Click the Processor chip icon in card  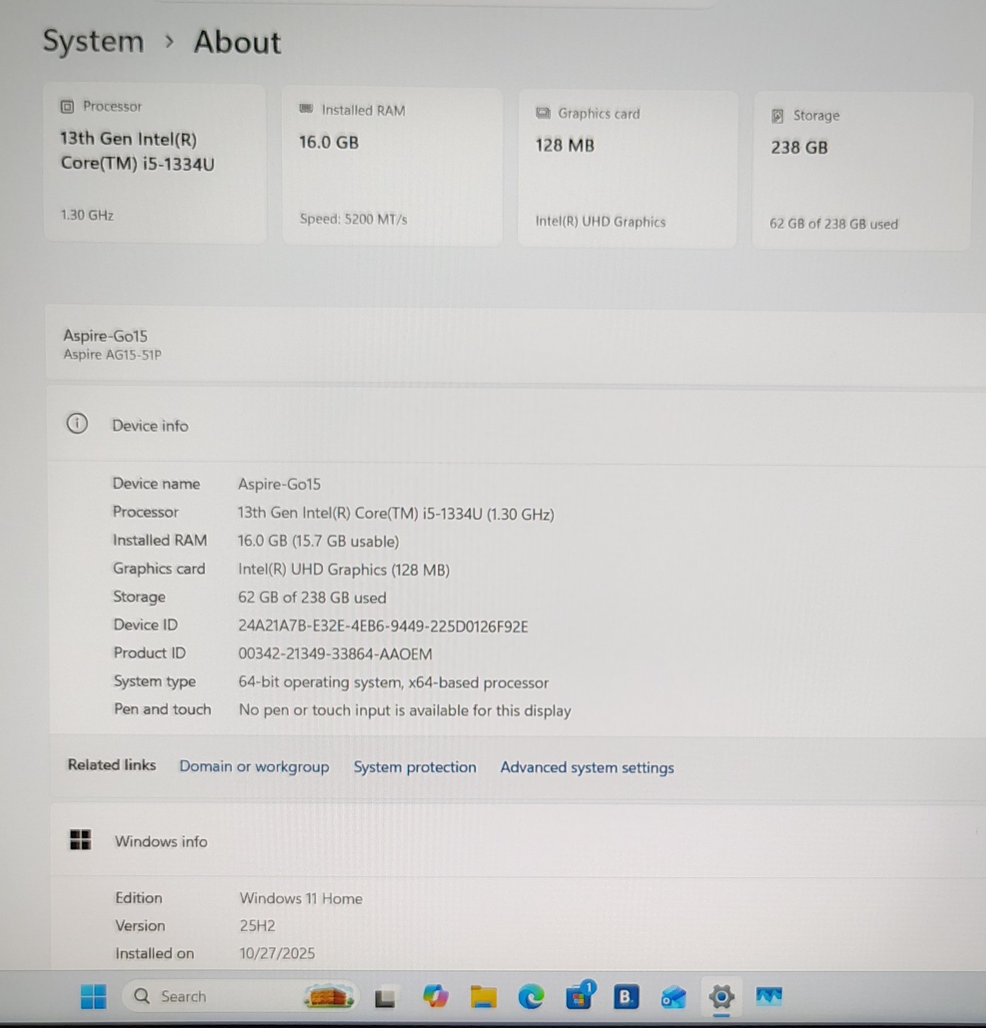coord(67,107)
